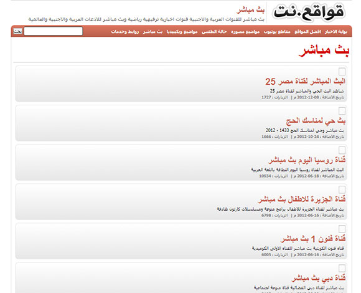The height and width of the screenshot is (293, 361).
Task: Open افضل المواقع menu item
Action: pos(307,32)
